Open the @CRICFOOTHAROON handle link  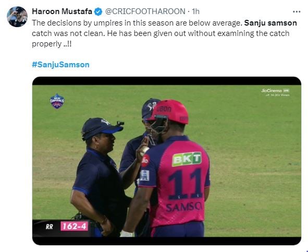(145, 11)
